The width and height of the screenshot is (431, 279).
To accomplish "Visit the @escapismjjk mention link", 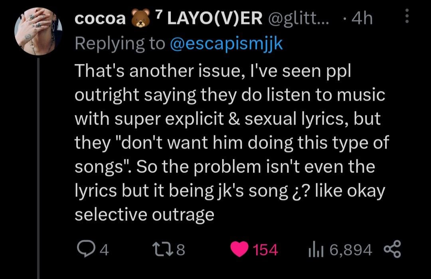I will 226,43.
